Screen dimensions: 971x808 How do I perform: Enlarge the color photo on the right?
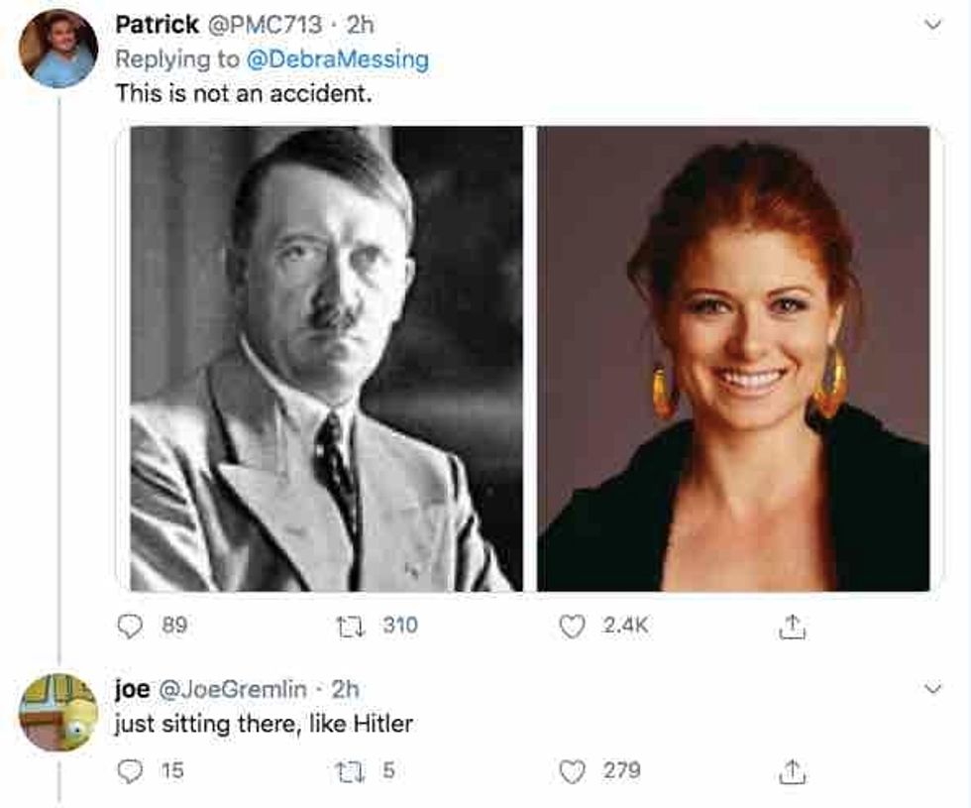point(733,359)
